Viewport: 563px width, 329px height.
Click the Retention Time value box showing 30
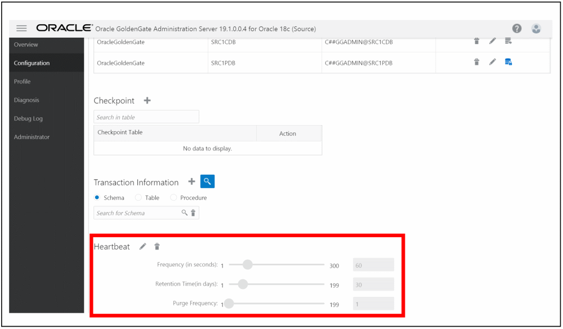(373, 284)
